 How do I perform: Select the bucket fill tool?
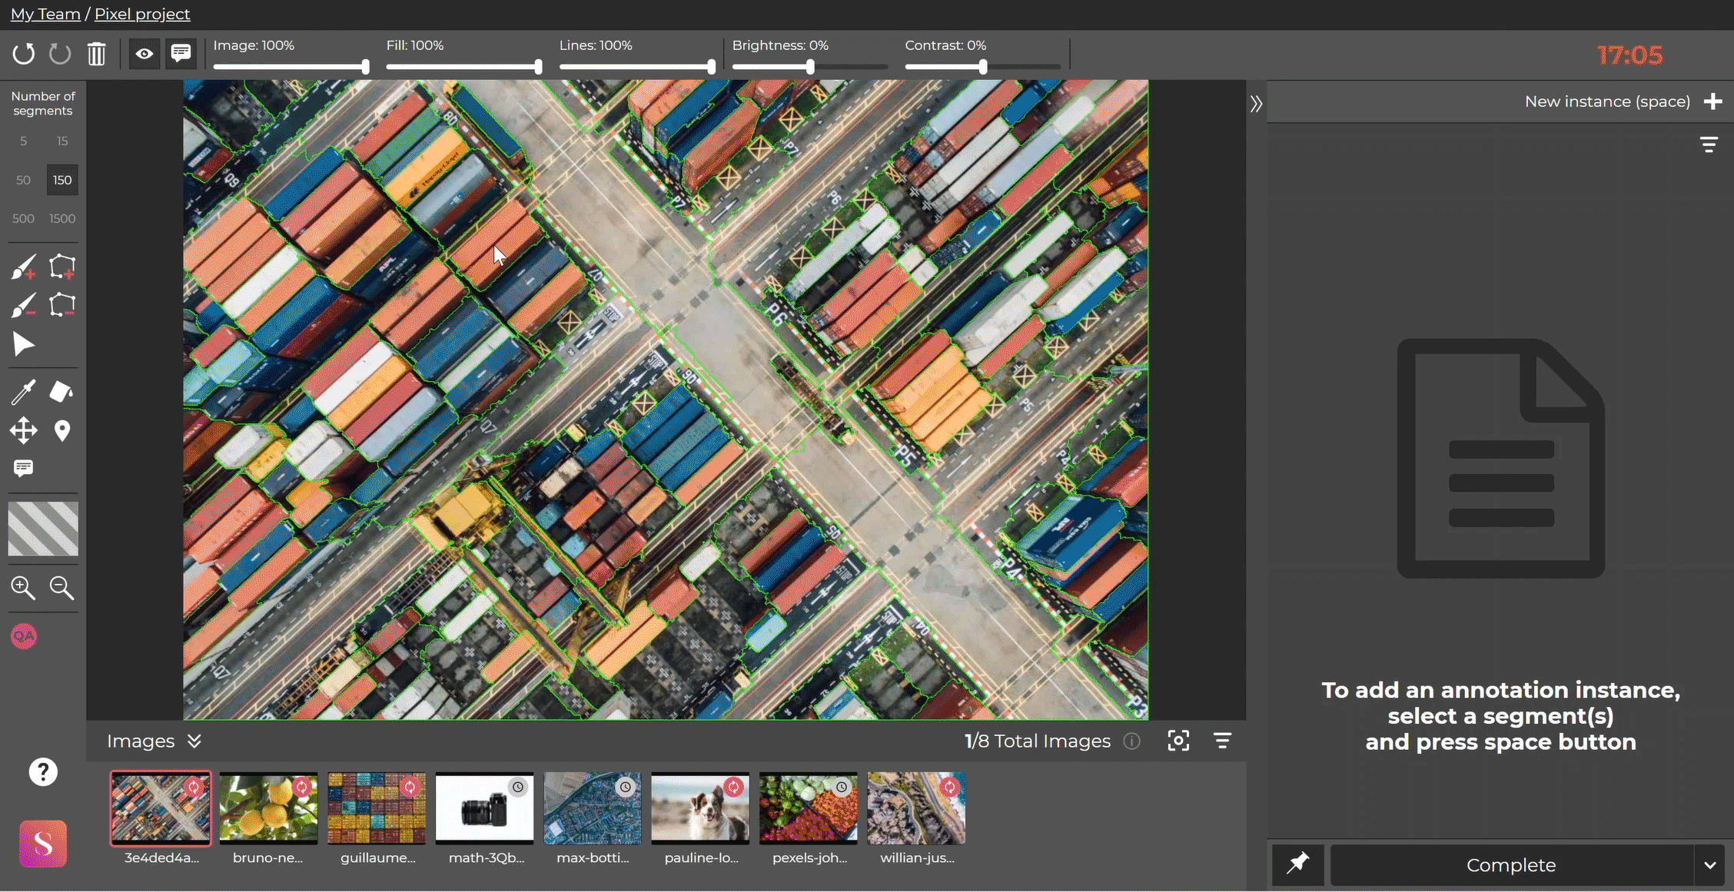point(61,392)
